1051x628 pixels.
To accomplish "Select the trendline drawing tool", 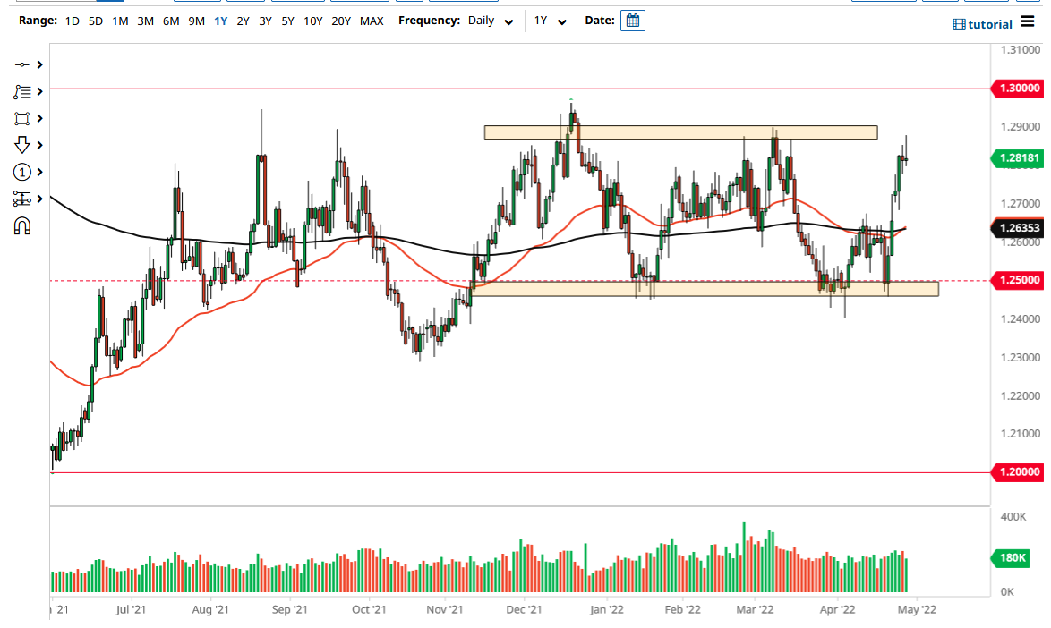I will (x=21, y=64).
